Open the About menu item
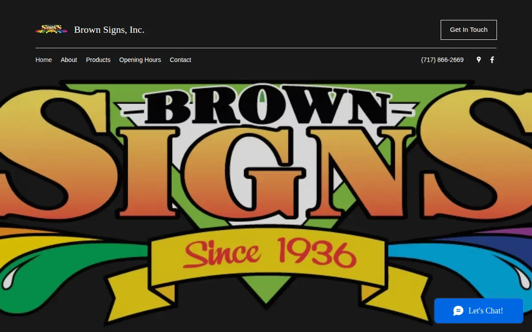 click(69, 60)
